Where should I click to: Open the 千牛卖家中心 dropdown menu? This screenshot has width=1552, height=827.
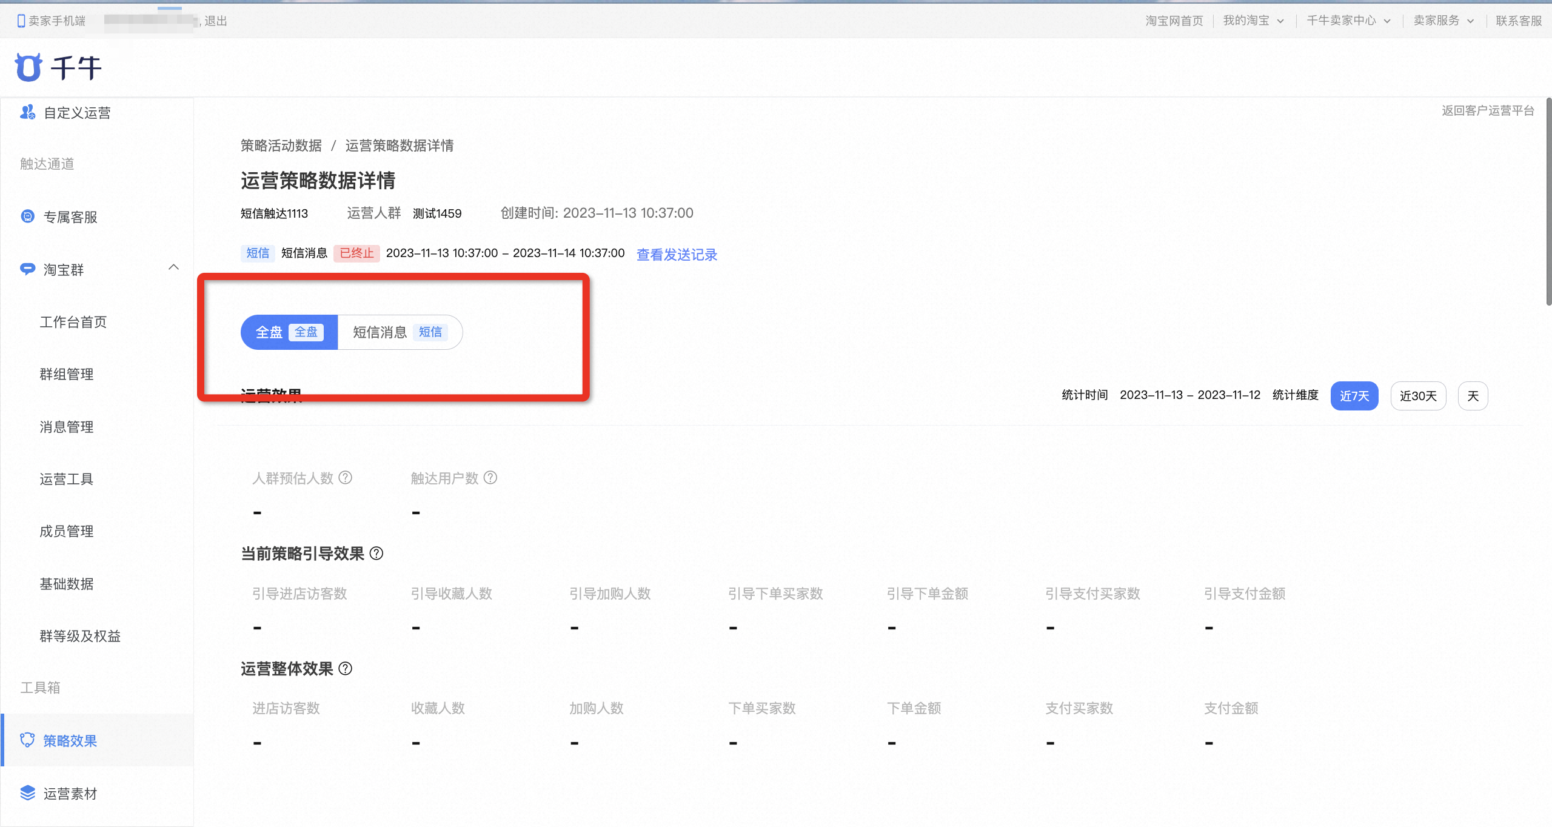click(x=1348, y=21)
